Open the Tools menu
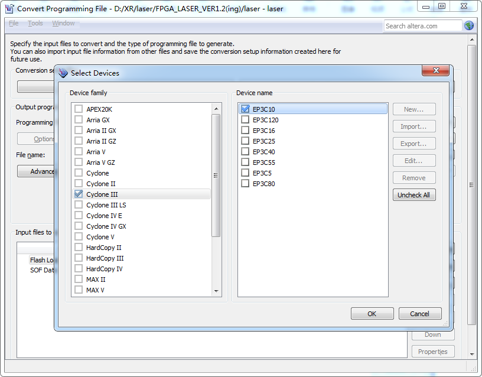The height and width of the screenshot is (377, 482). point(35,23)
